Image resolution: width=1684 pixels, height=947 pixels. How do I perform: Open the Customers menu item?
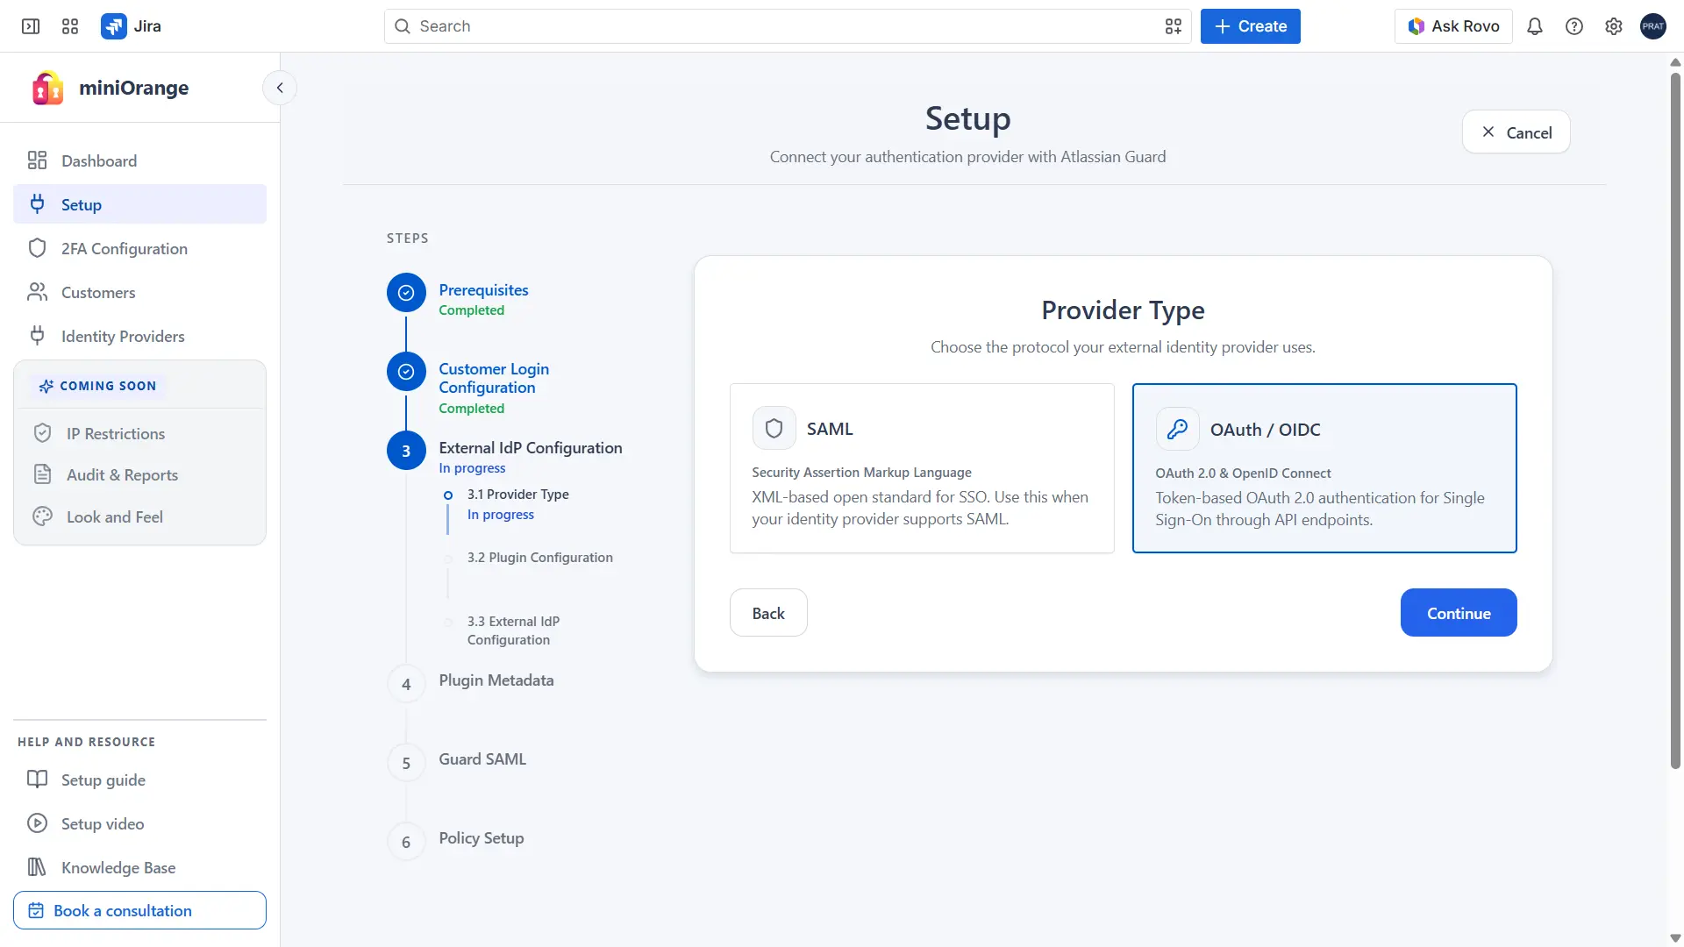pos(140,292)
